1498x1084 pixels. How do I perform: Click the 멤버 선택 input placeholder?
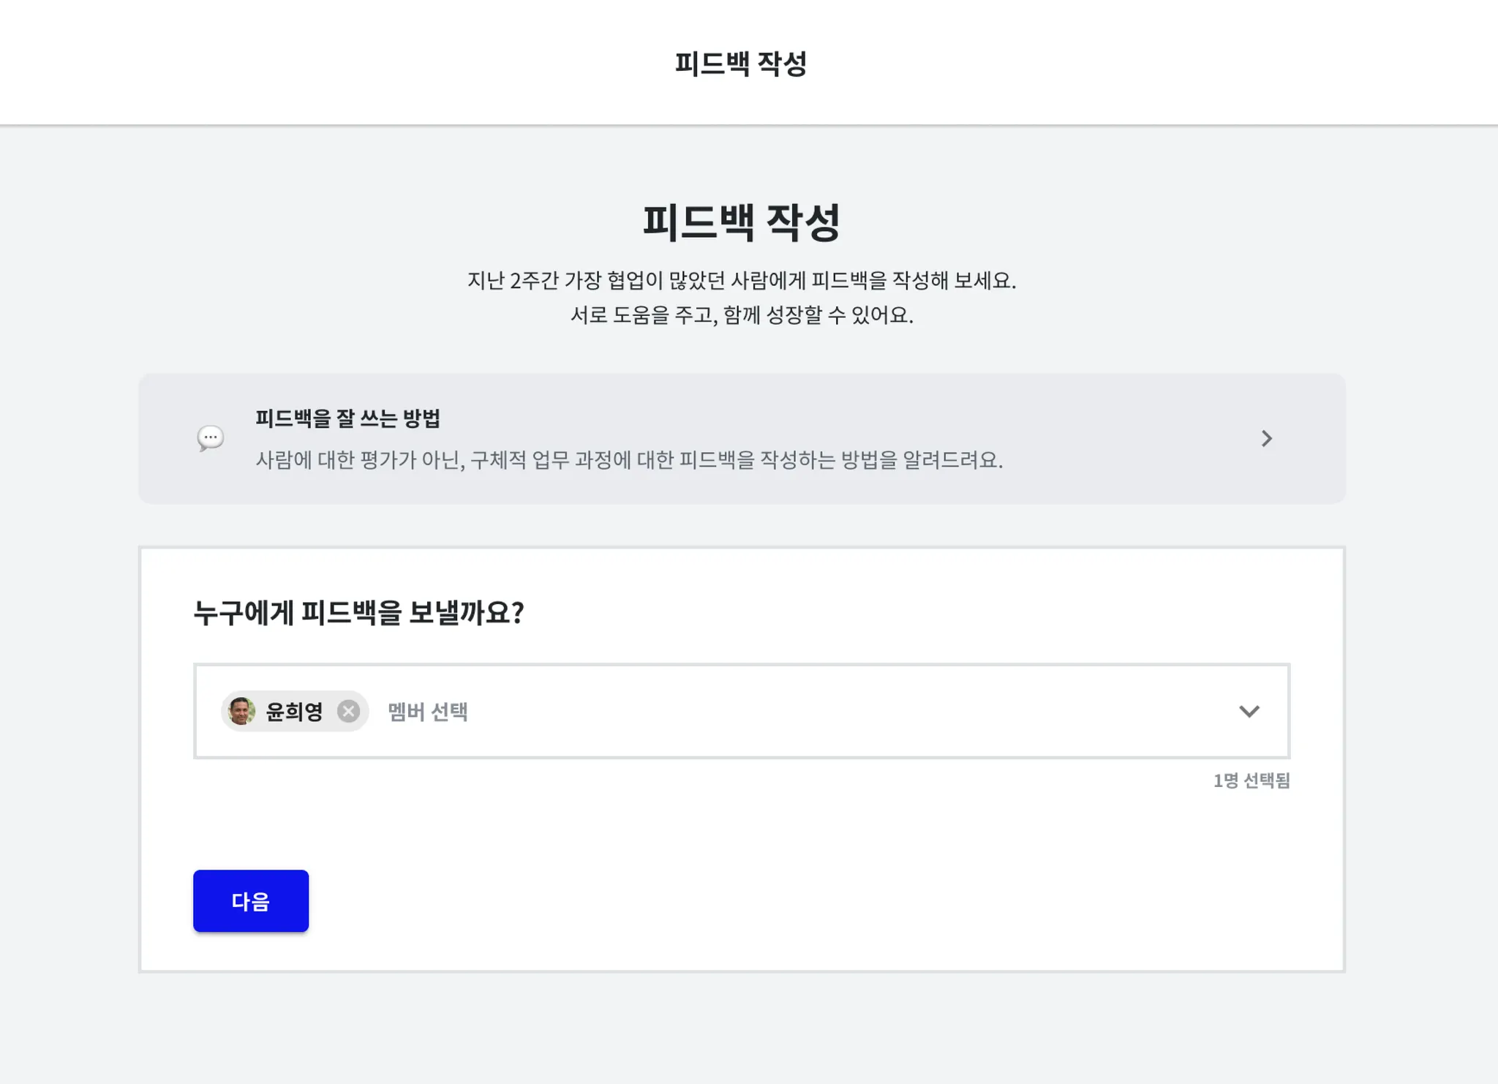click(x=428, y=712)
